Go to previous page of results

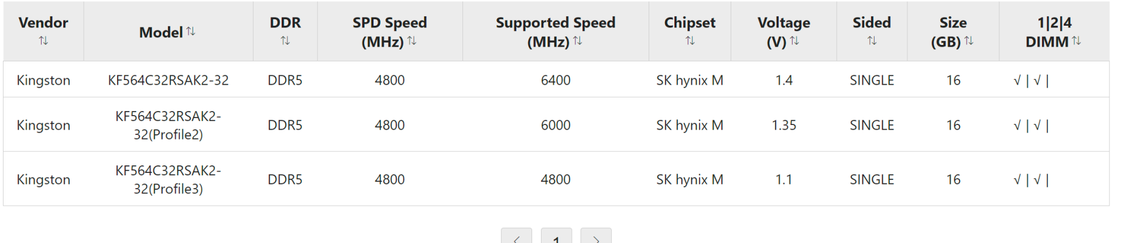coord(516,238)
